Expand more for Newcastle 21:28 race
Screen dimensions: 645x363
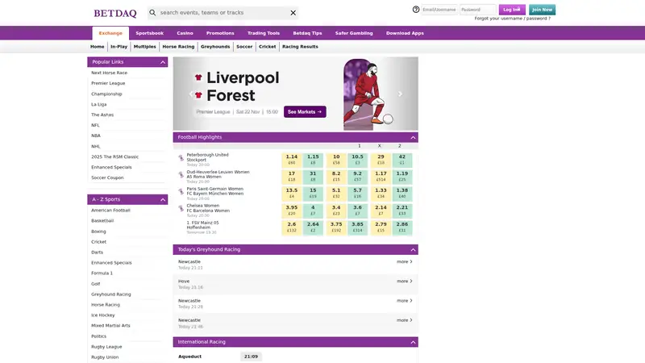[x=405, y=301]
